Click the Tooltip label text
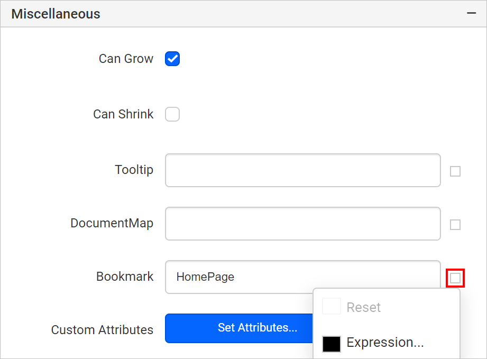Screen dimensions: 487x359 click(134, 170)
